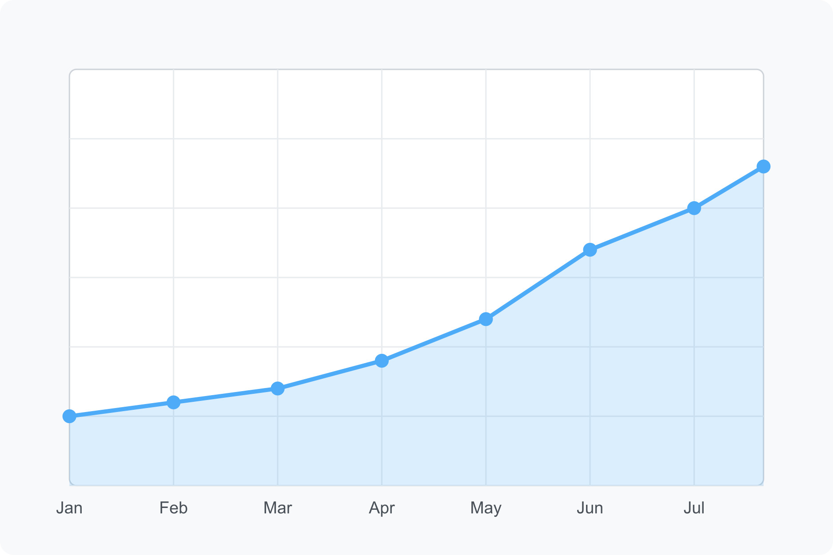The width and height of the screenshot is (833, 555).
Task: Select the Apr data point on chart
Action: pyautogui.click(x=382, y=361)
